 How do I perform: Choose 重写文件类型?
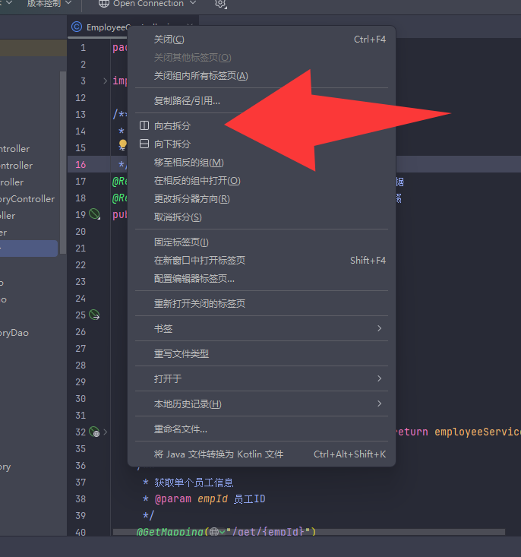click(261, 354)
